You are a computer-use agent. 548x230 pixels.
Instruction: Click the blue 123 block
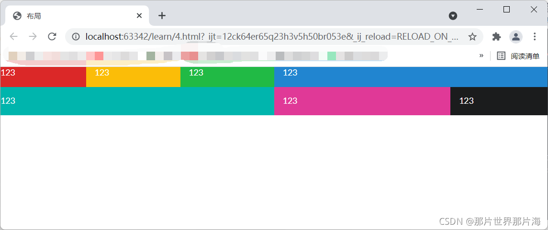pos(411,77)
